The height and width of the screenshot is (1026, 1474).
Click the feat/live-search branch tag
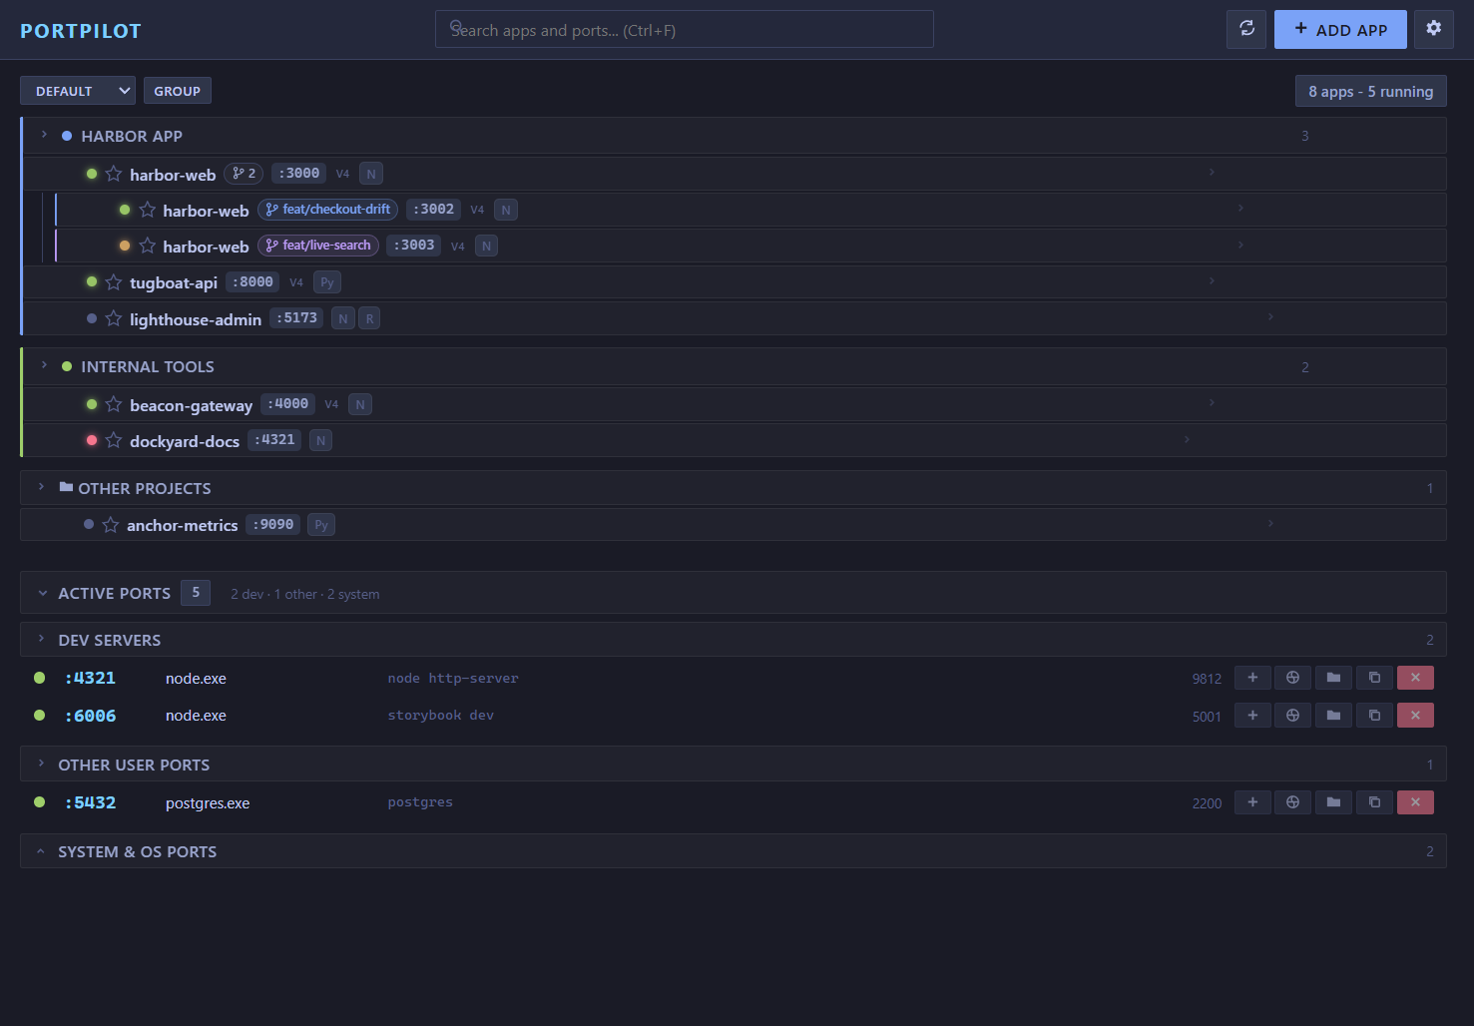[x=318, y=246]
